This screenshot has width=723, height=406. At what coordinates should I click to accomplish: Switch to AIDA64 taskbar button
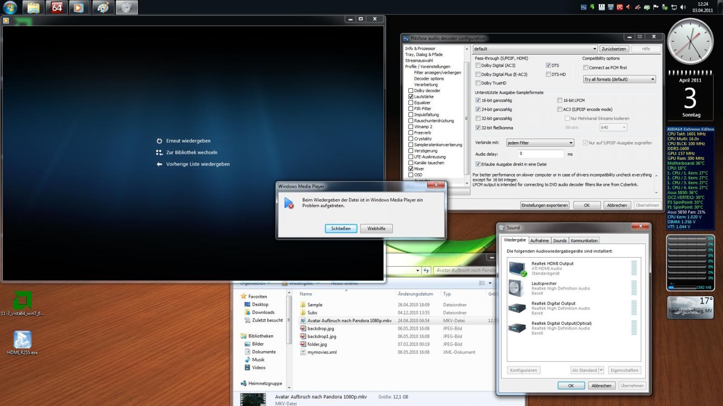(57, 7)
